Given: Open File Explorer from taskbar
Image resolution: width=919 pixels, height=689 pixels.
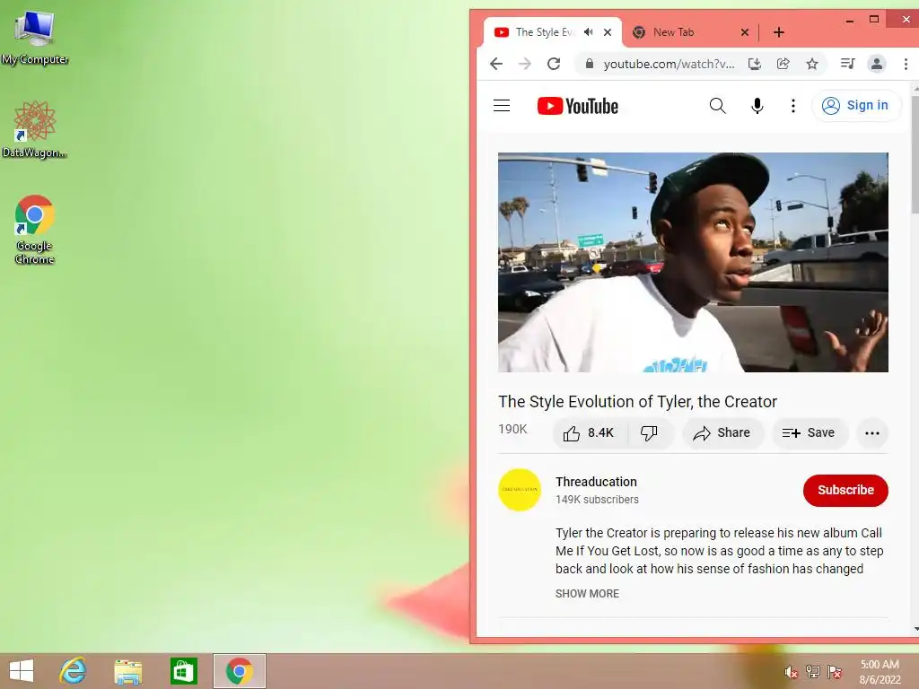Looking at the screenshot, I should click(127, 671).
